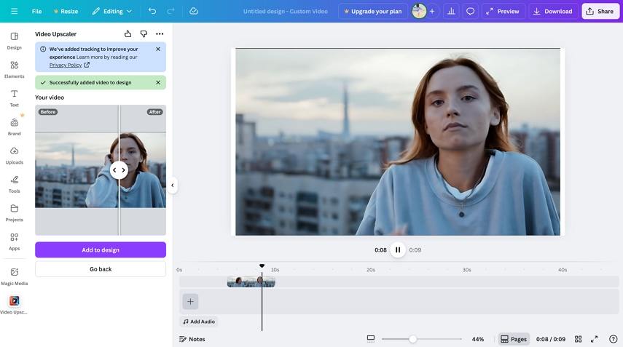623x347 pixels.
Task: Pause the video playback
Action: [398, 250]
